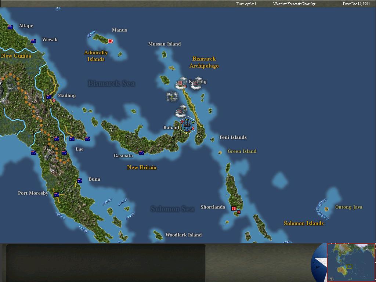Select the Australian flag left of Lae label

coord(64,152)
